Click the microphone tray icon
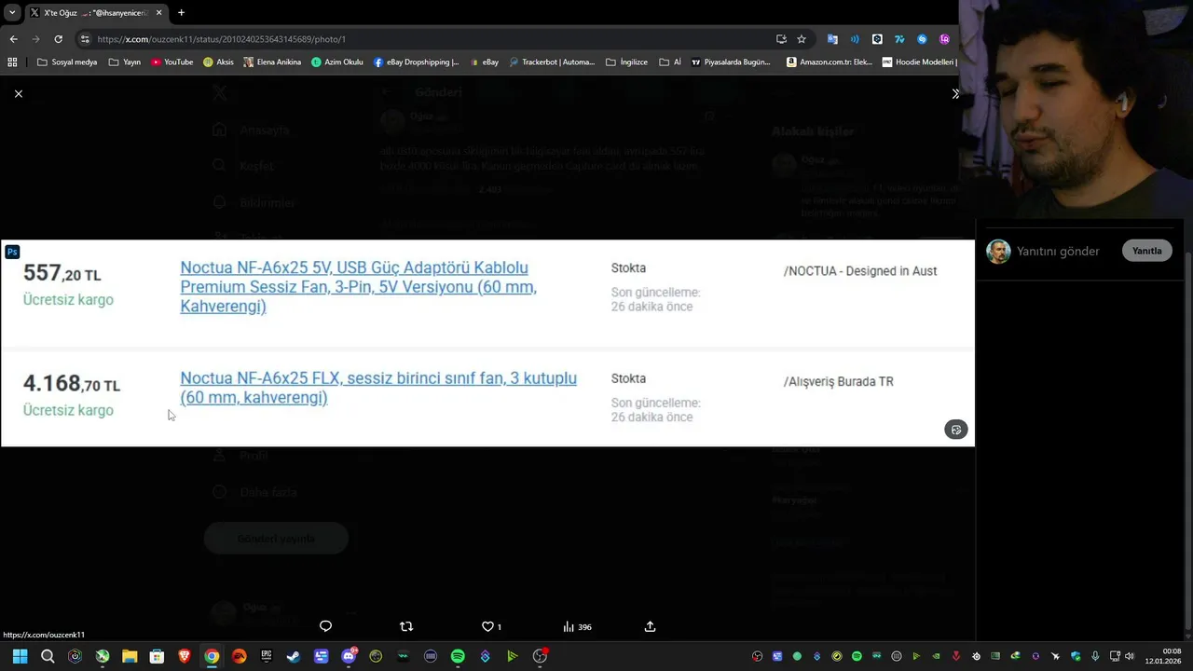This screenshot has width=1193, height=671. [x=1095, y=656]
